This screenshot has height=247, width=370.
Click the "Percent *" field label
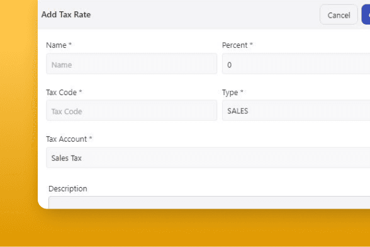[x=237, y=45]
